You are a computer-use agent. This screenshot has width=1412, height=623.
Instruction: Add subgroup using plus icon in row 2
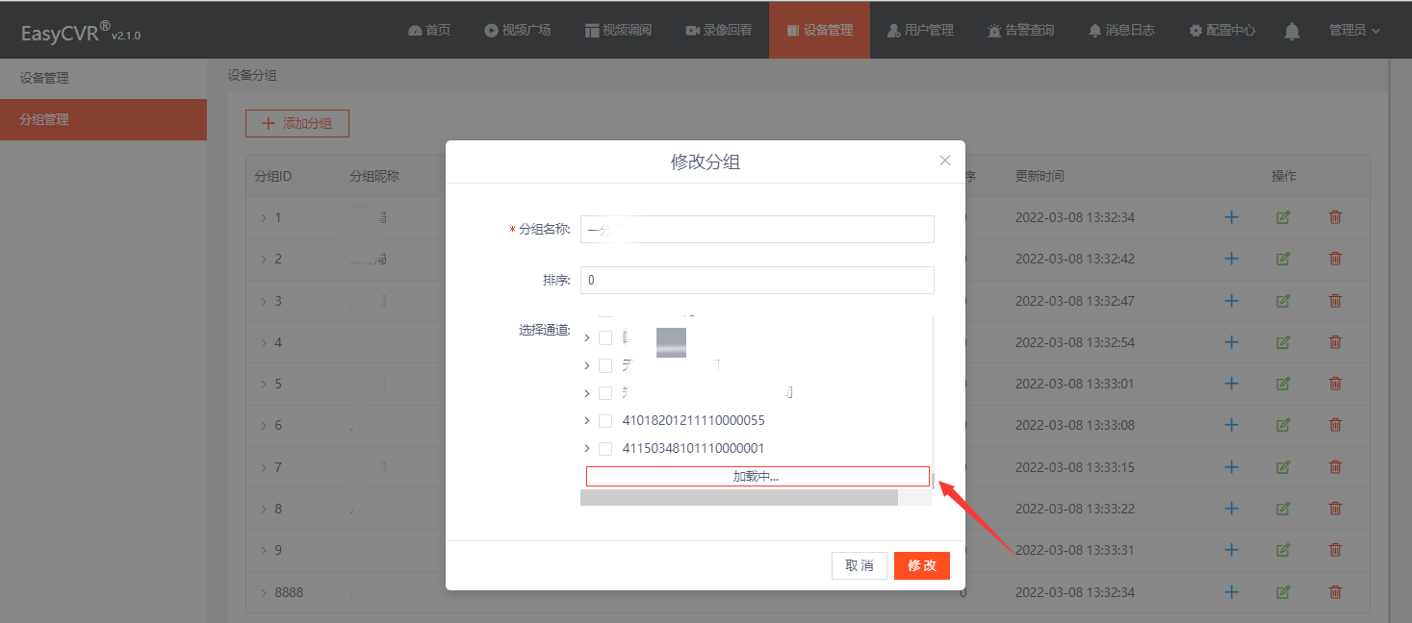pyautogui.click(x=1231, y=259)
